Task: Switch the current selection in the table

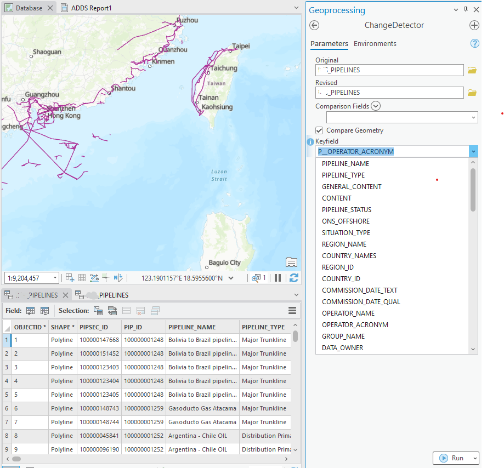Action: [112, 311]
